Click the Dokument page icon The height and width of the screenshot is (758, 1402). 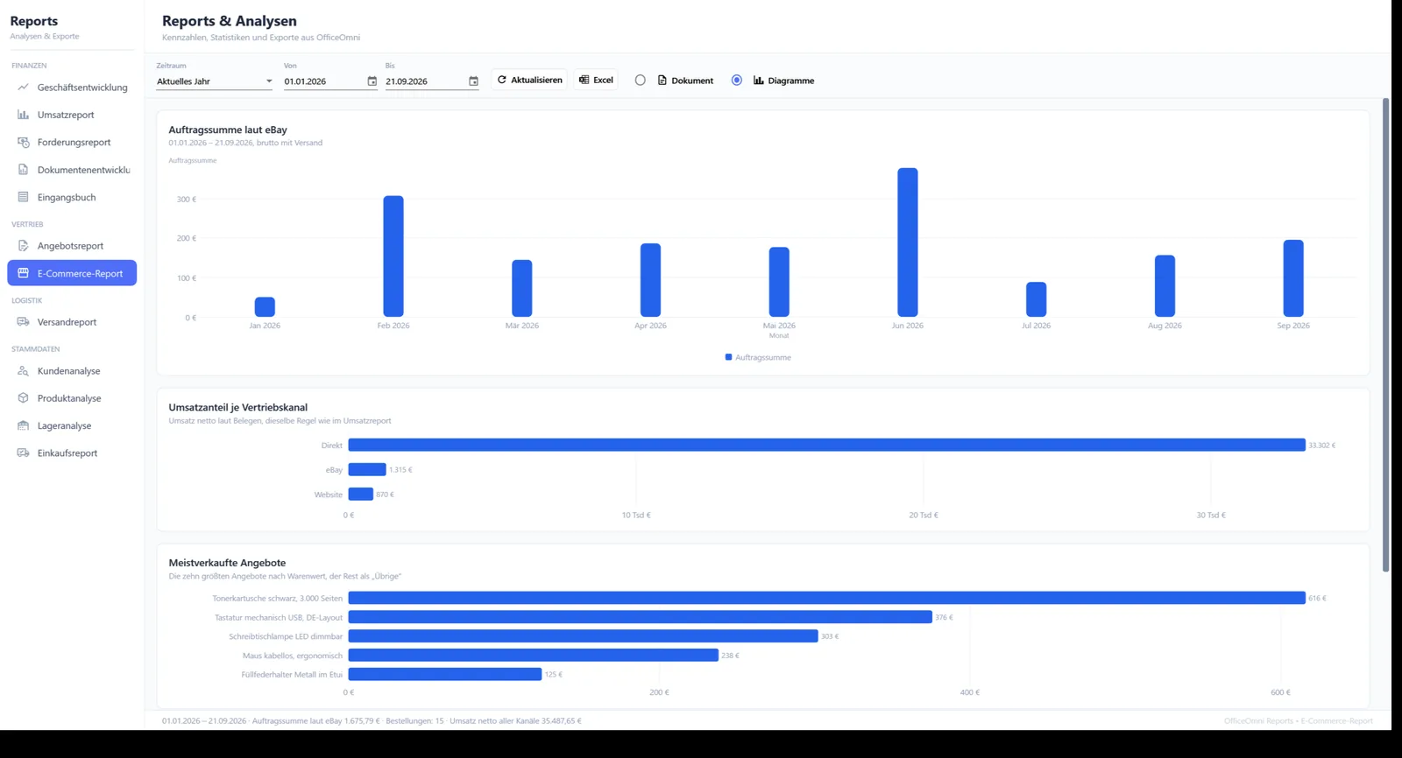[x=662, y=81]
